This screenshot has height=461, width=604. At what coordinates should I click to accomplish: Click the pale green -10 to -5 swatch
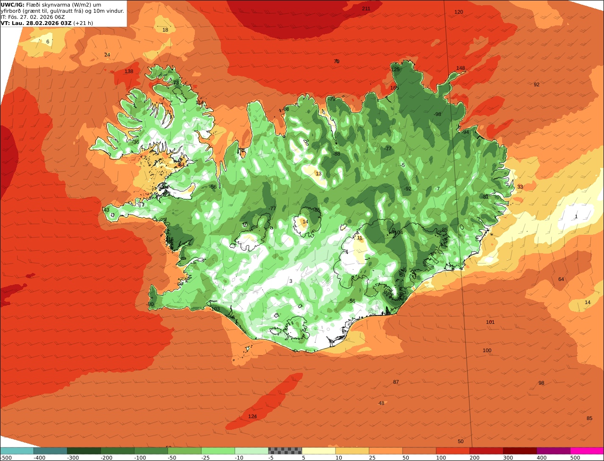252,451
